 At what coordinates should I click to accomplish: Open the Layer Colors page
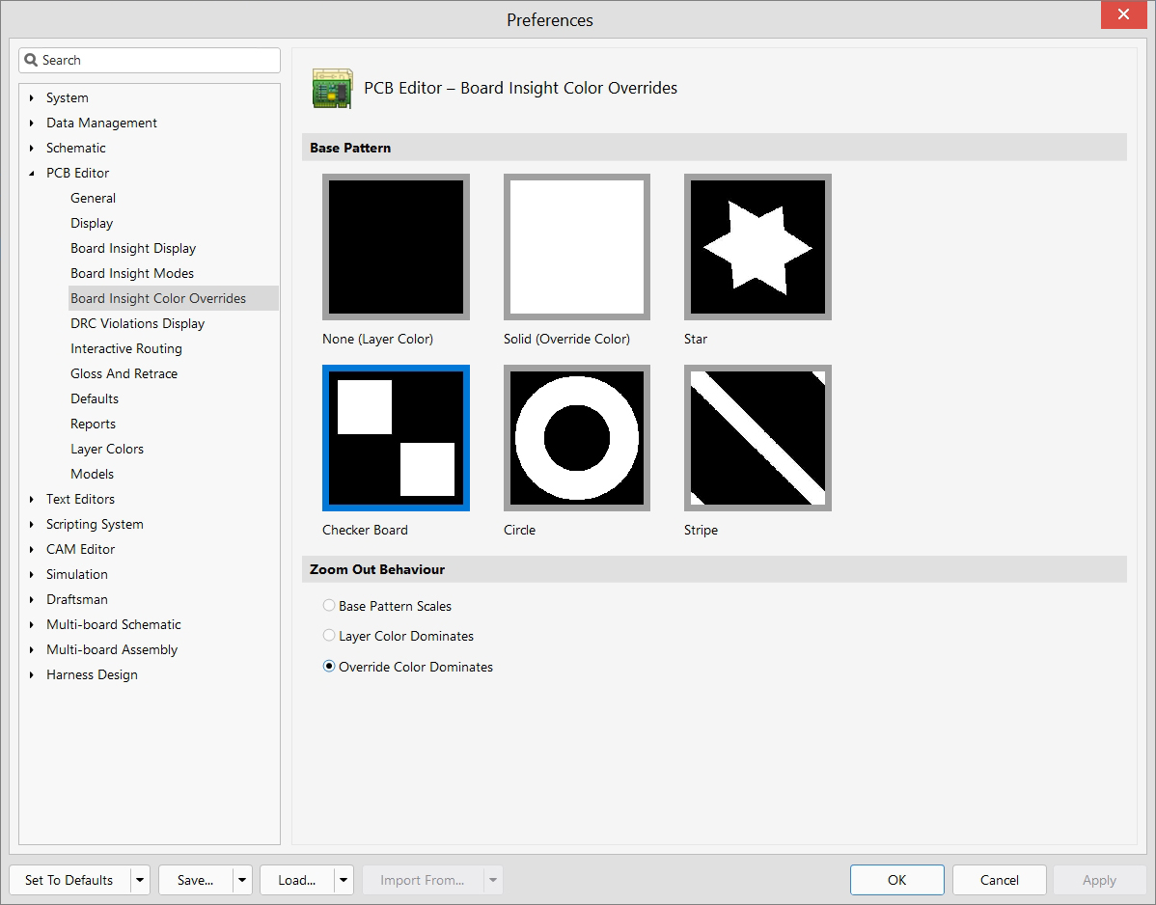pyautogui.click(x=107, y=449)
